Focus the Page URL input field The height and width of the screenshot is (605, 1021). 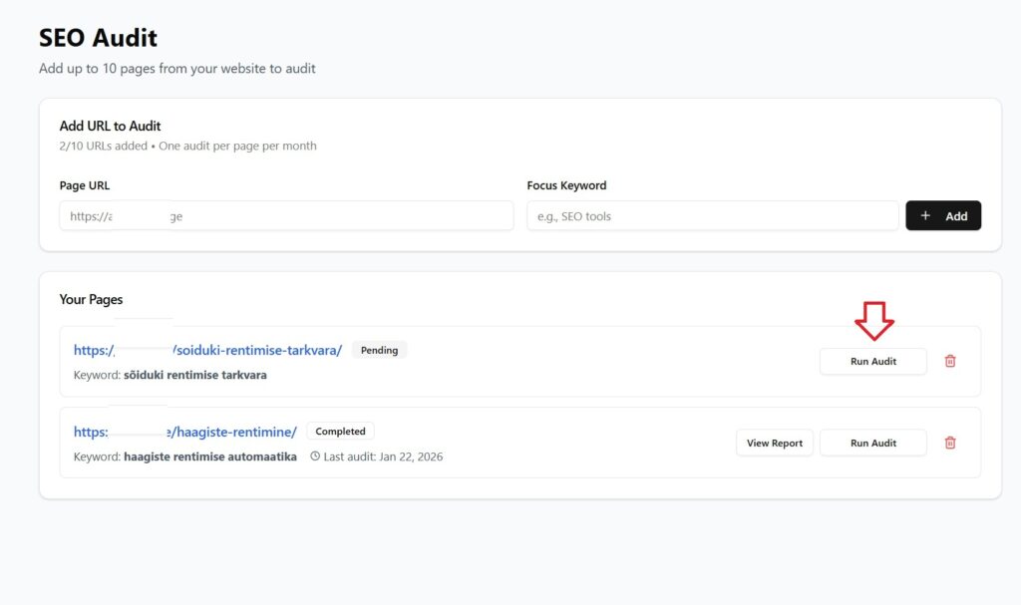coord(286,216)
